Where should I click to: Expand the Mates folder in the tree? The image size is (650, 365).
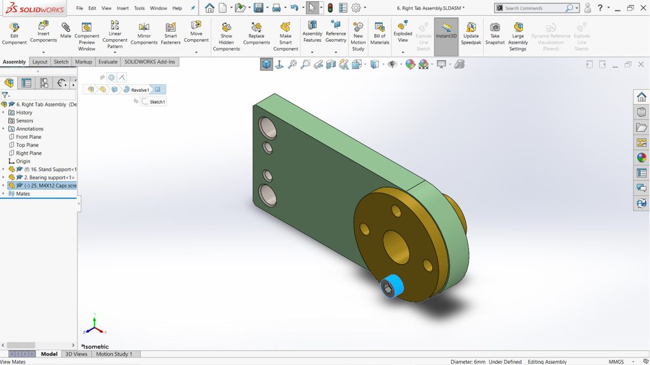(3, 194)
